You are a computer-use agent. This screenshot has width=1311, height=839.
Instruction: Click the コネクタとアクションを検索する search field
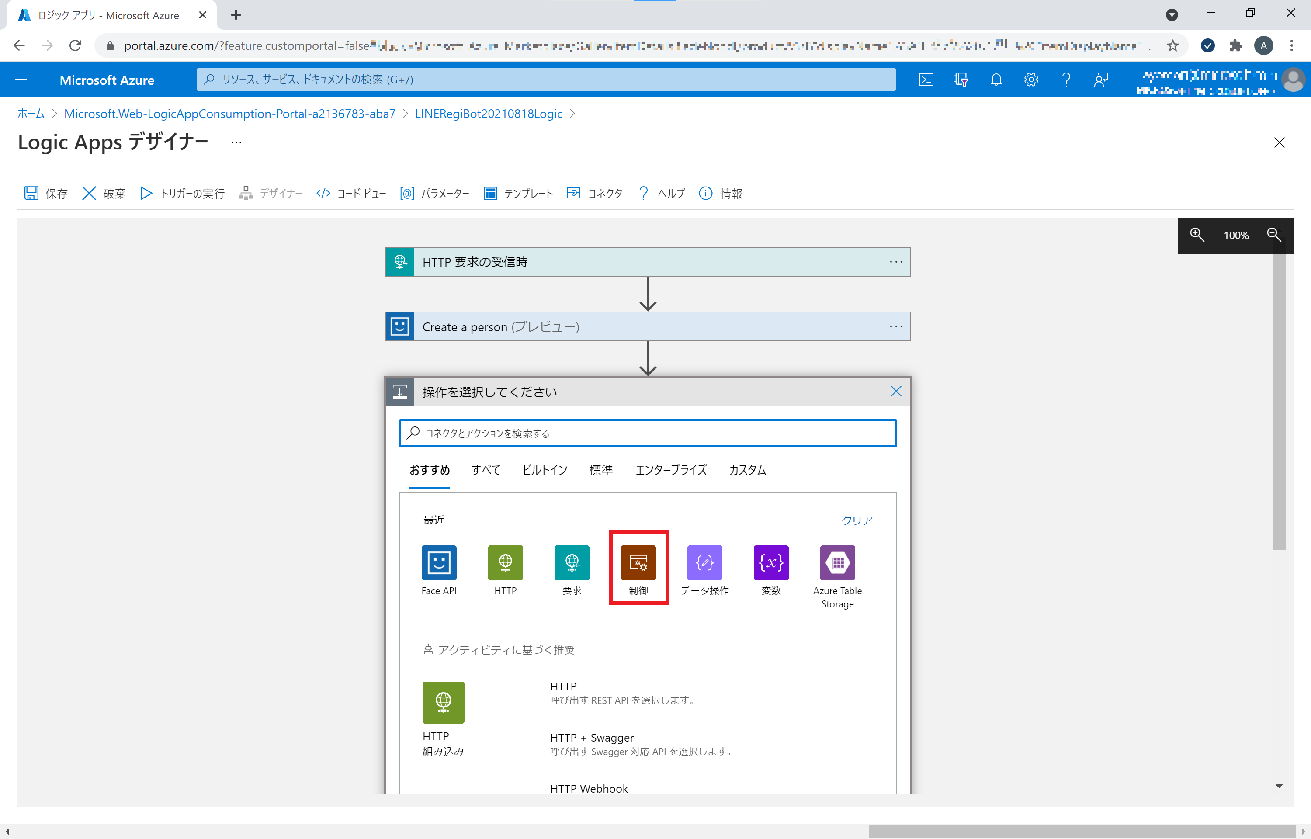tap(647, 433)
